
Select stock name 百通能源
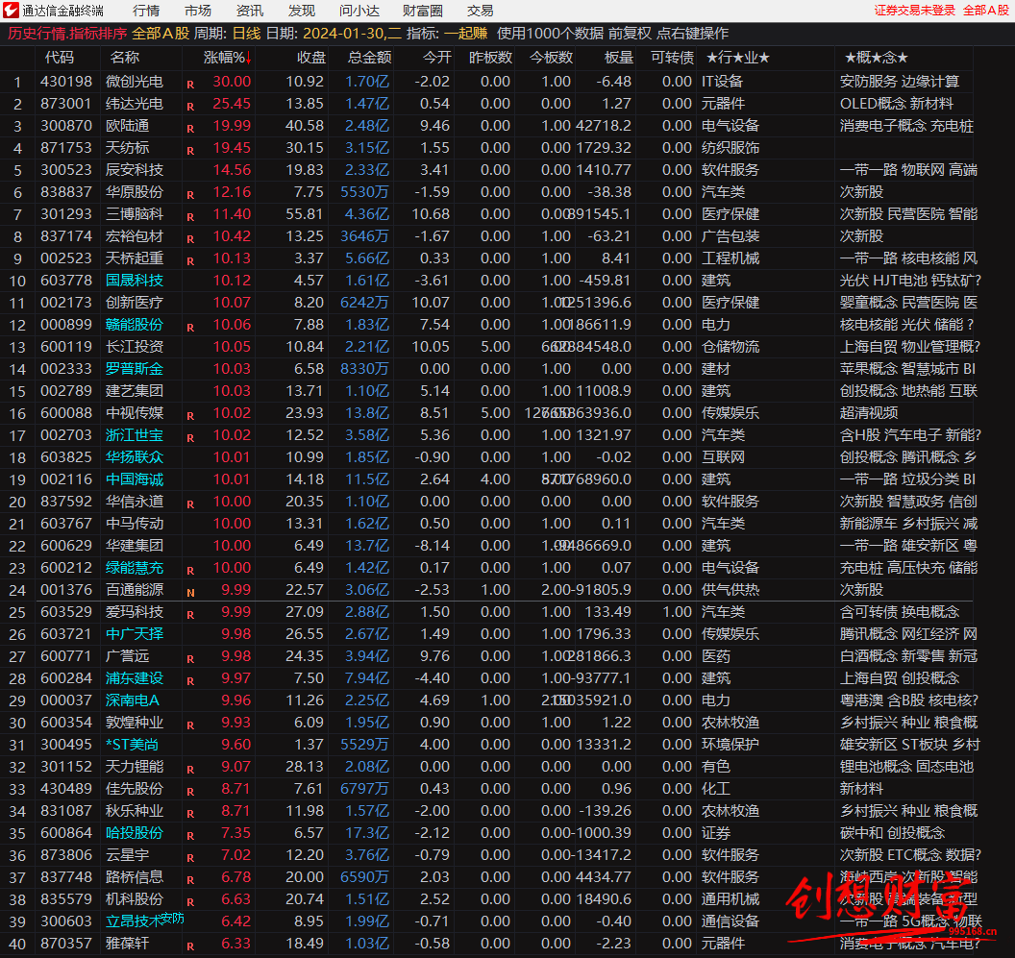pyautogui.click(x=135, y=590)
